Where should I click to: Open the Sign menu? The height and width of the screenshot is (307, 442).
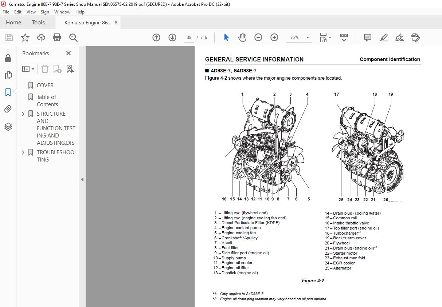45,12
